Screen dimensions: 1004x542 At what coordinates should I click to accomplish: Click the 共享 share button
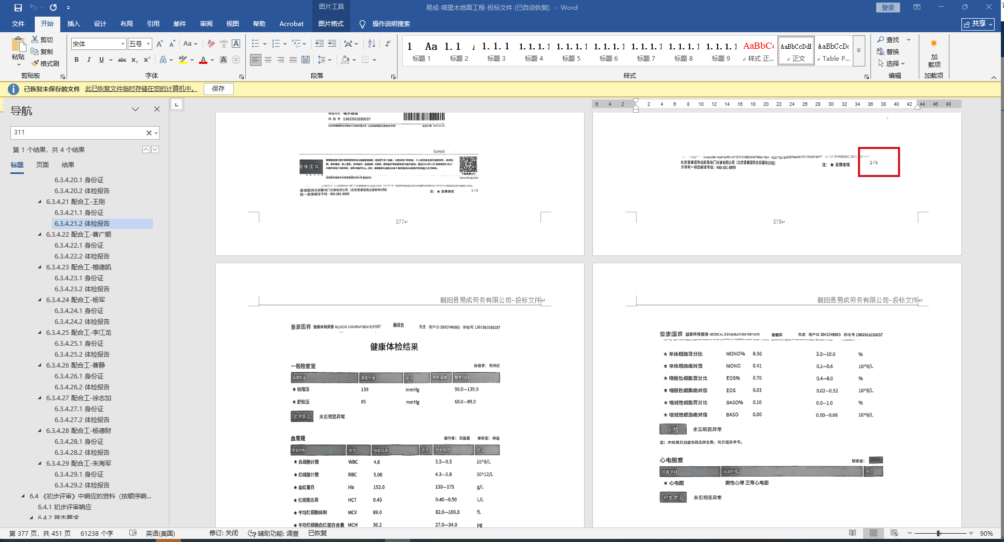pos(978,24)
